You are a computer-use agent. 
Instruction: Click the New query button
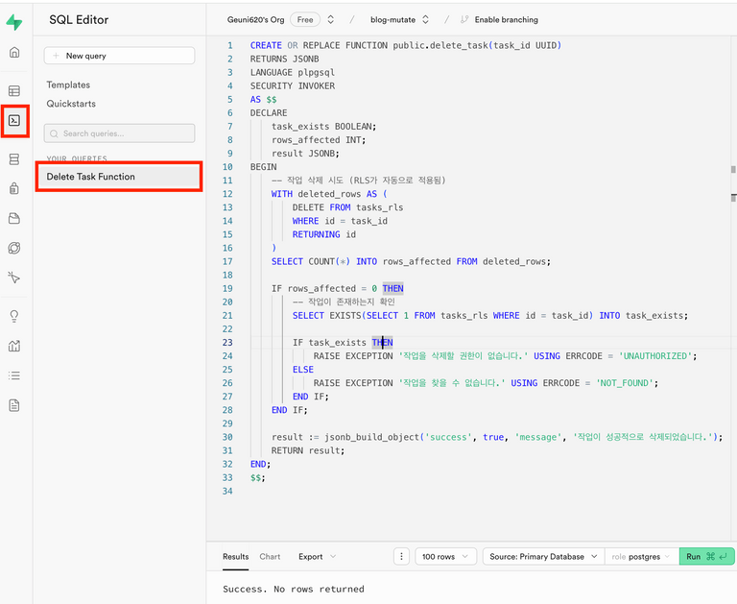coord(119,56)
